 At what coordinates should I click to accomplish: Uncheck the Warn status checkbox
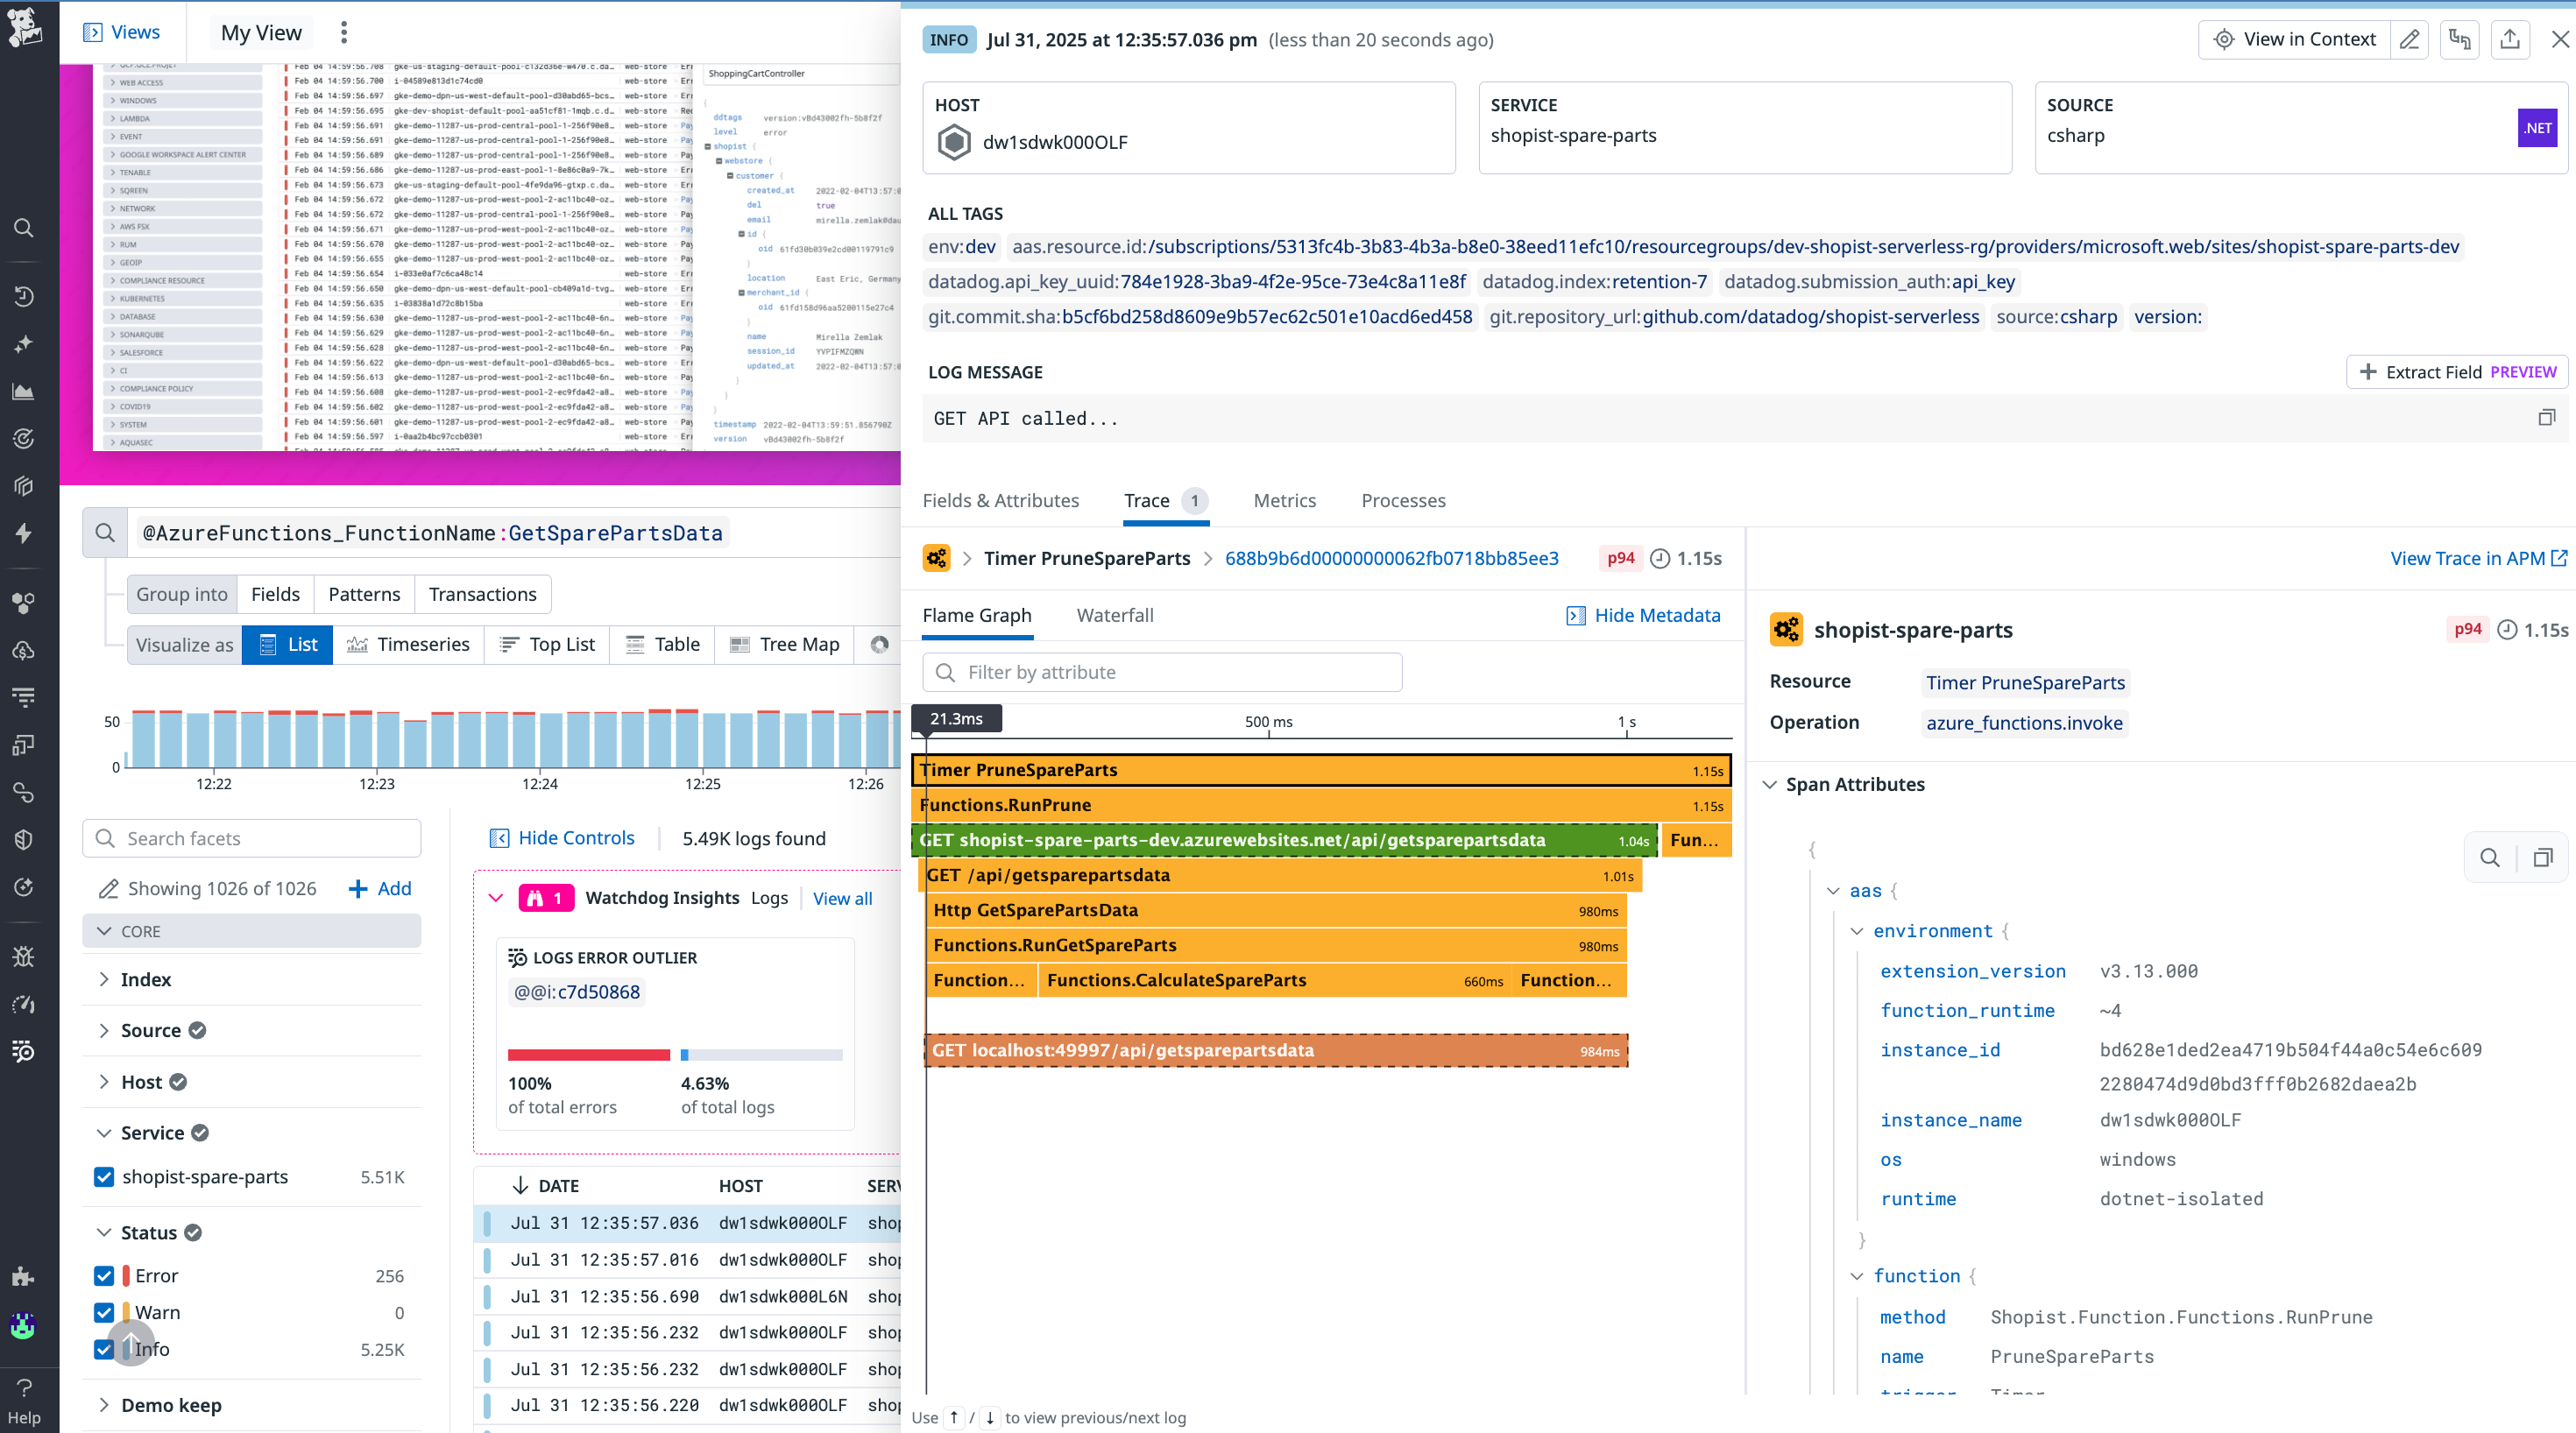pyautogui.click(x=104, y=1313)
